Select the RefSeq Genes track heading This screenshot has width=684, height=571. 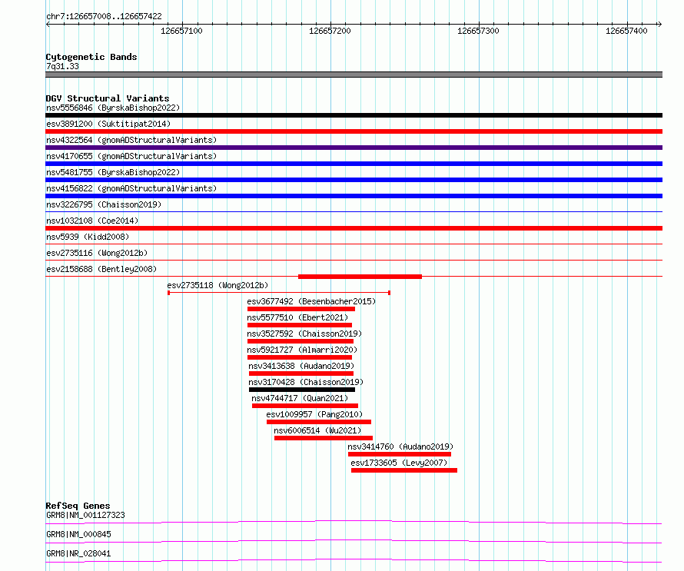point(78,506)
